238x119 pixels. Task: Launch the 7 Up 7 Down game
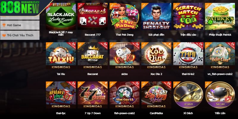pyautogui.click(x=93, y=95)
